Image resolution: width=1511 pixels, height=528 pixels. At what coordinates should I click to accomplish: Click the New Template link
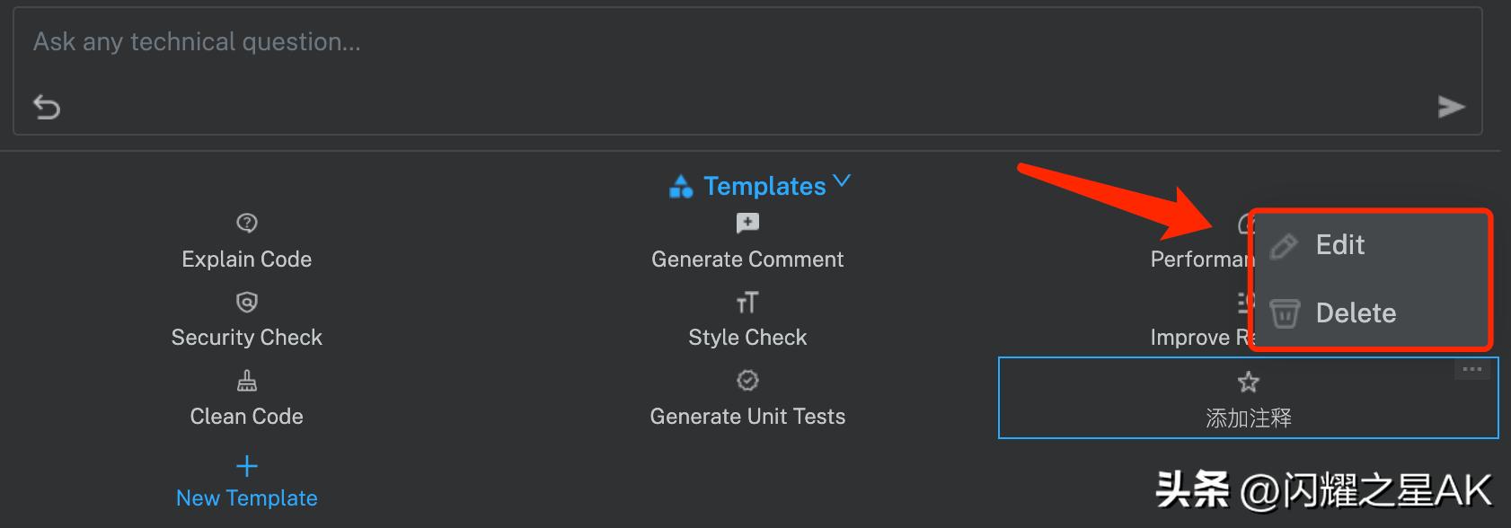[x=247, y=498]
